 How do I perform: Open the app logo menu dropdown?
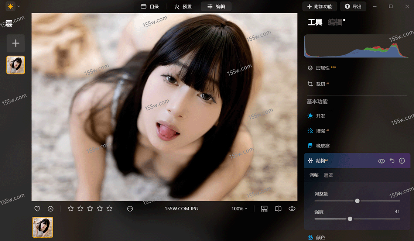click(13, 6)
